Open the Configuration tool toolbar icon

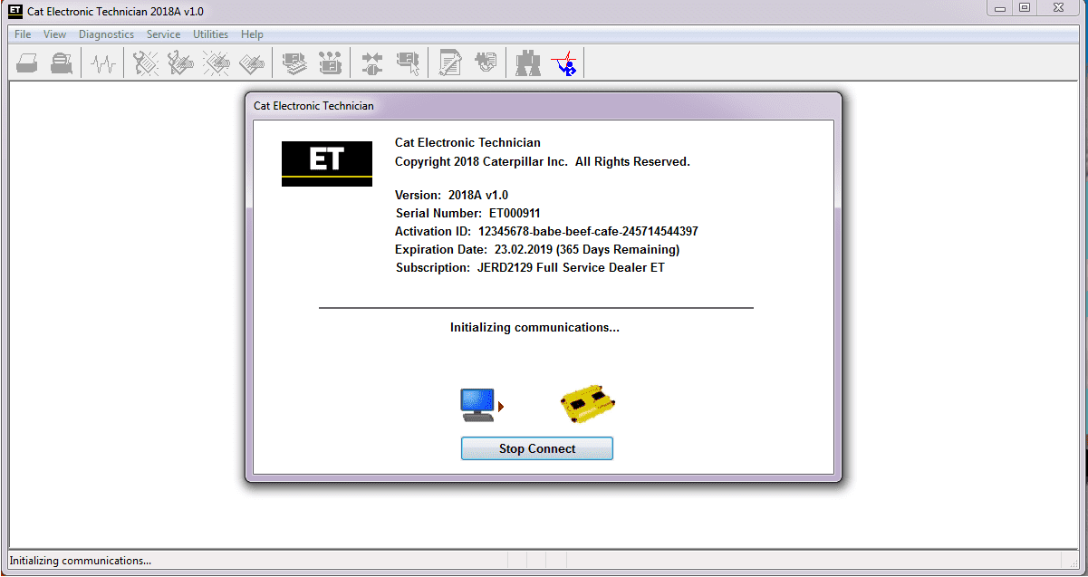tap(330, 63)
